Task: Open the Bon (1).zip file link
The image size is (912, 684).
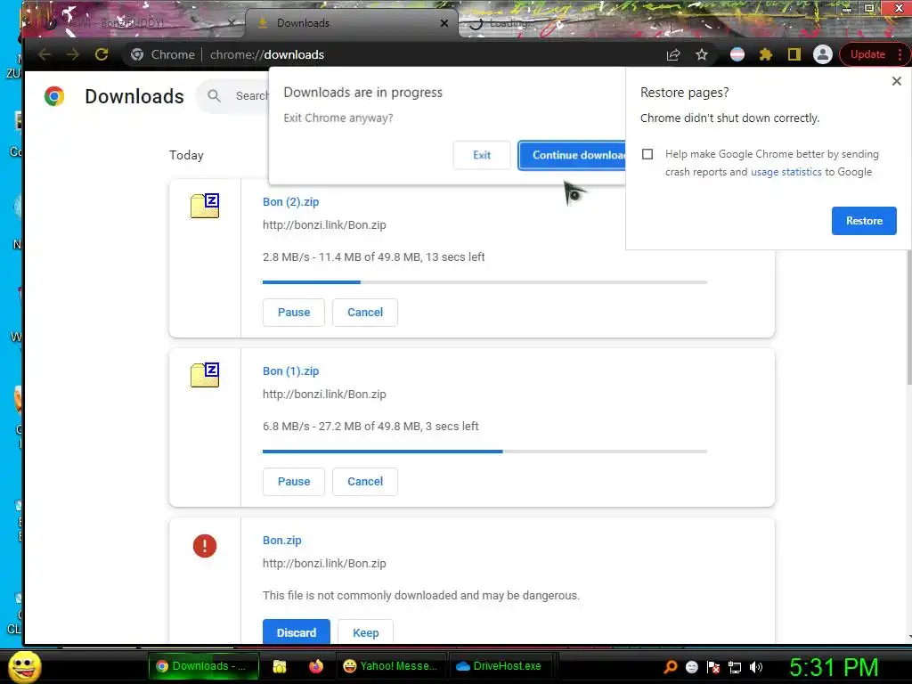Action: click(291, 371)
